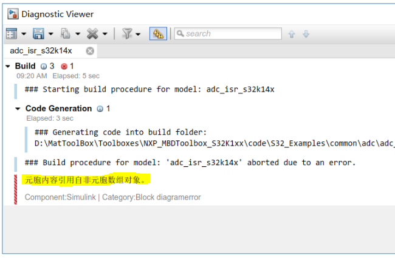Click the Build red error count icon

point(64,66)
